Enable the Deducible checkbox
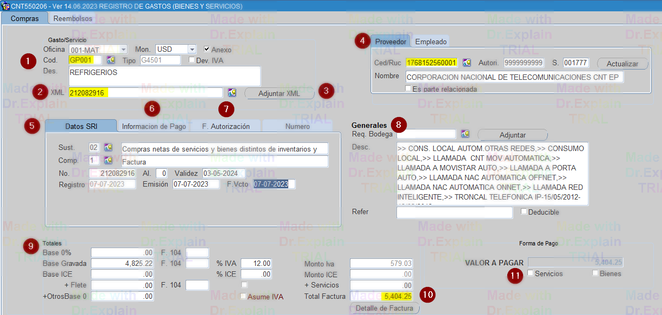Image resolution: width=662 pixels, height=315 pixels. (x=524, y=212)
